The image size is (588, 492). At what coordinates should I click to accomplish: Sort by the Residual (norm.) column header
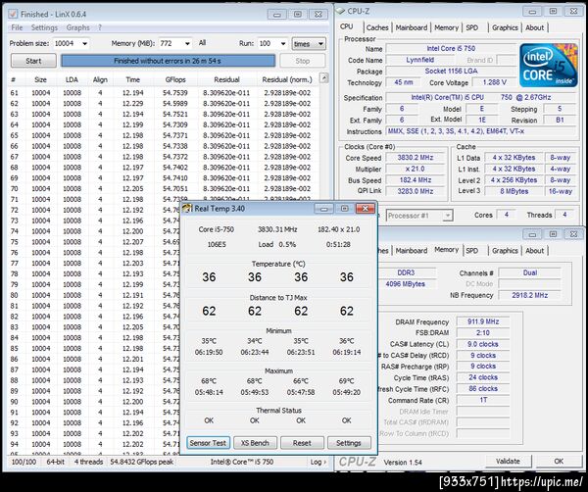(287, 79)
